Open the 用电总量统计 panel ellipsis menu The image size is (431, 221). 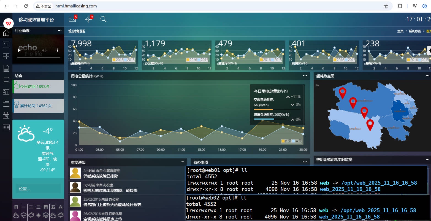click(305, 76)
